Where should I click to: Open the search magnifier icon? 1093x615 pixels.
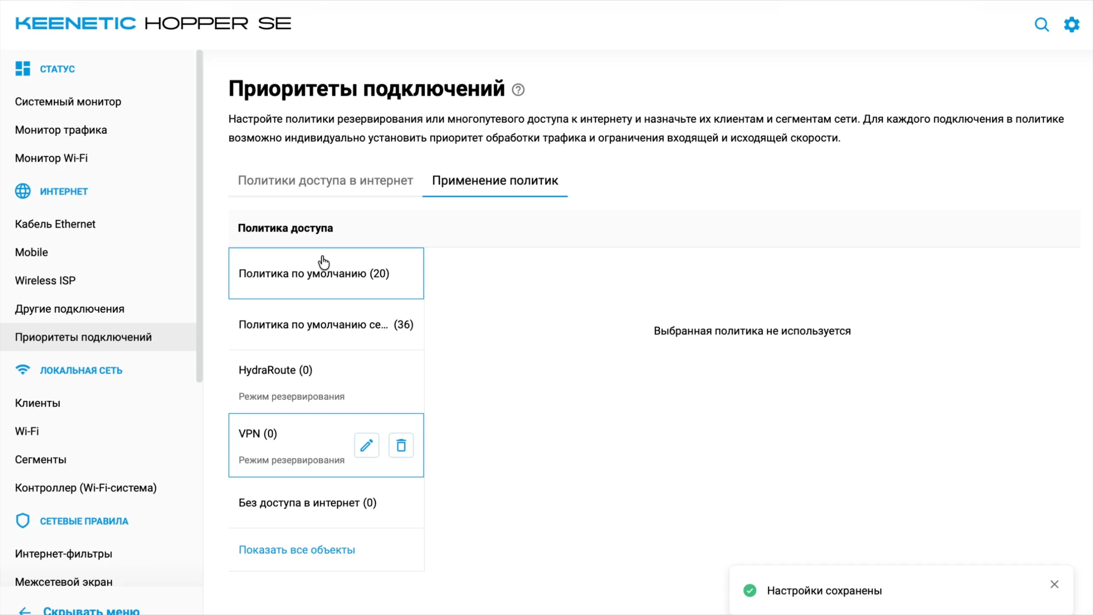click(x=1042, y=24)
